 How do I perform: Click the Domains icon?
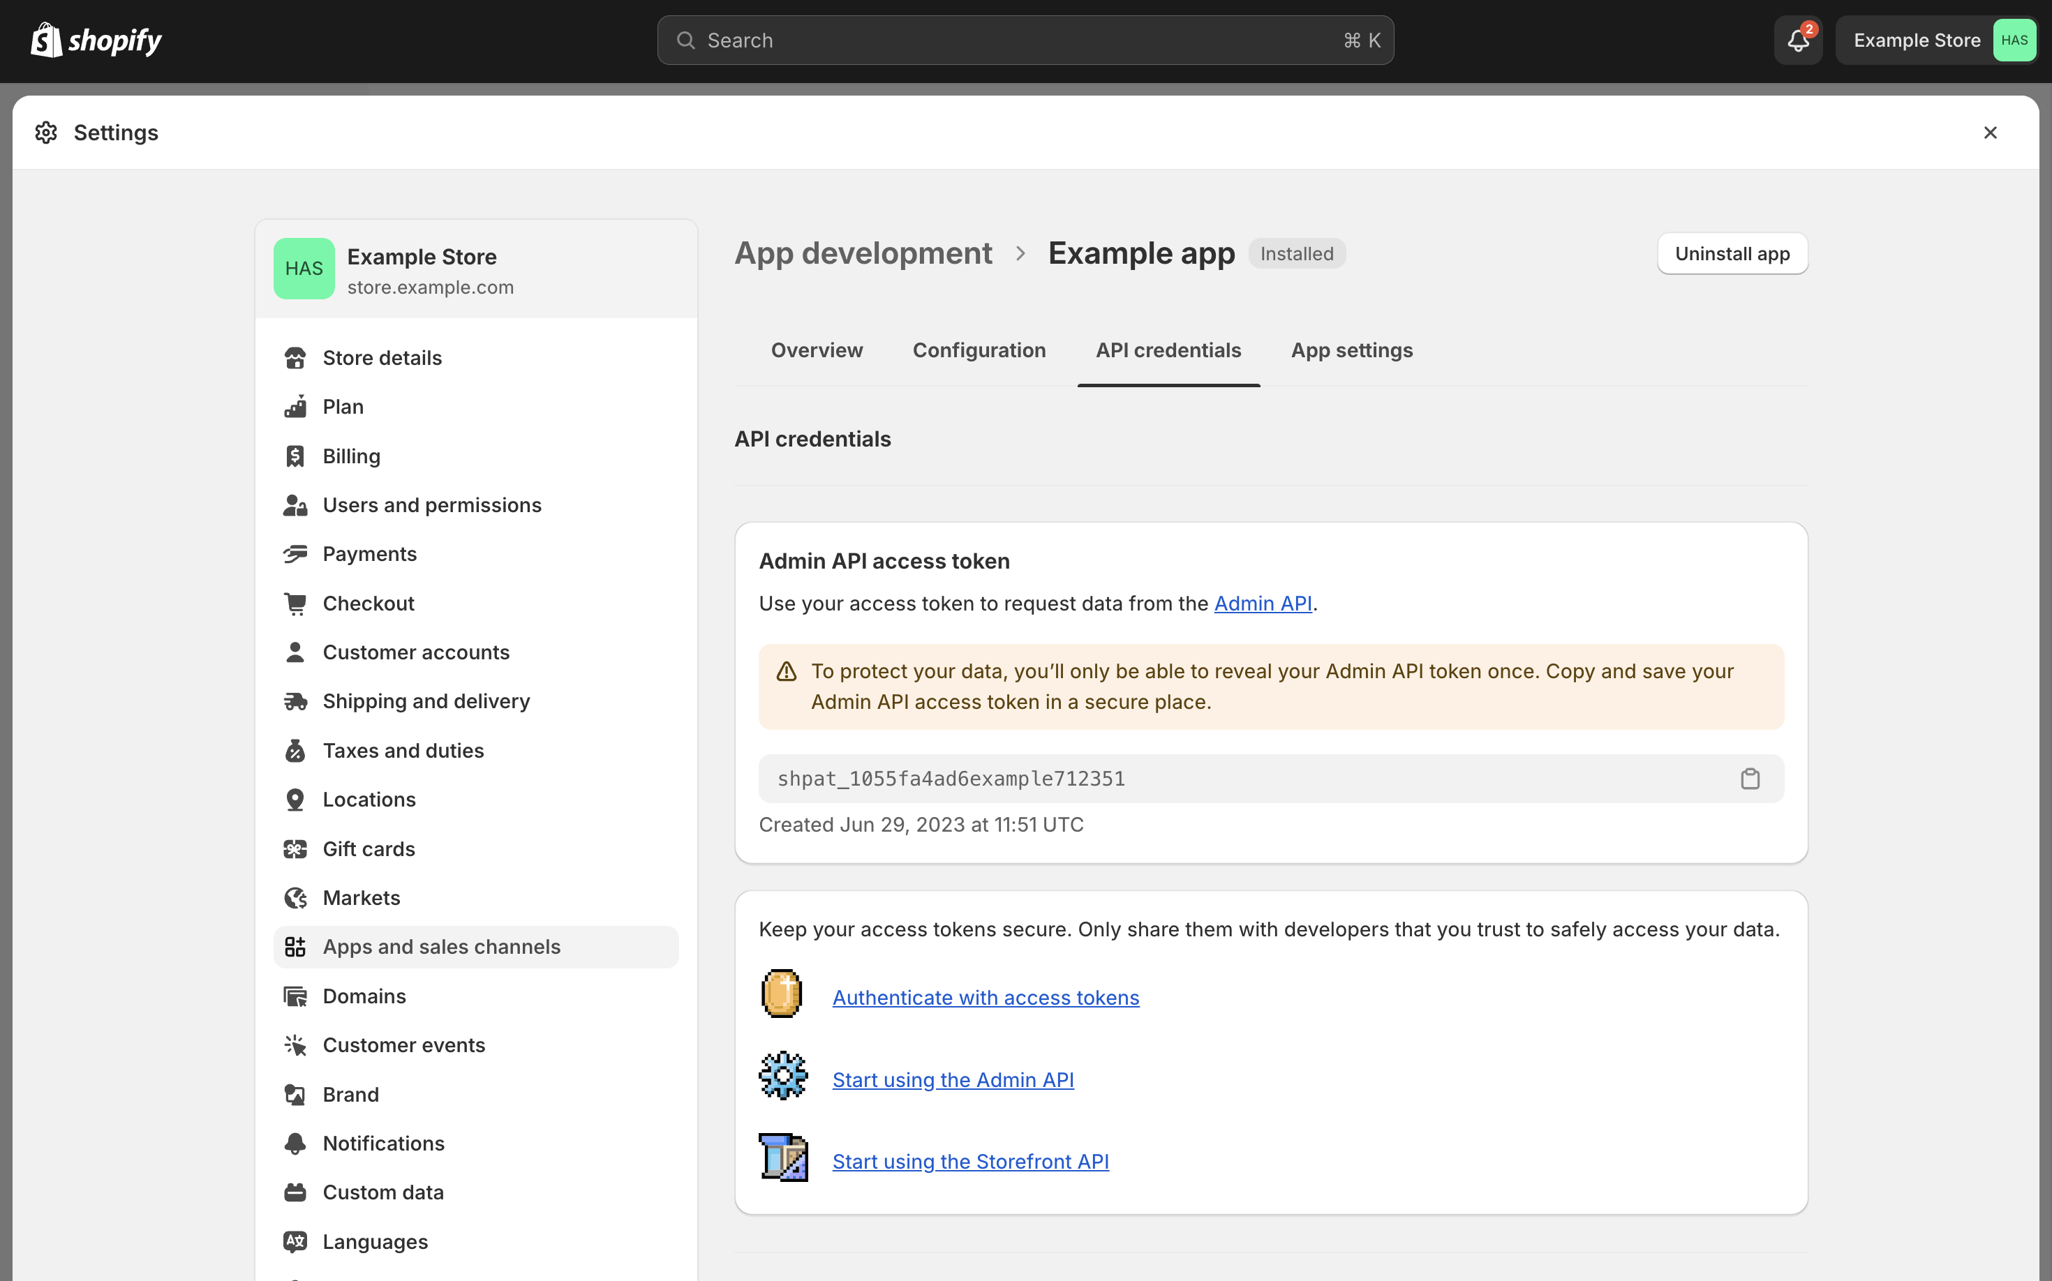[295, 996]
